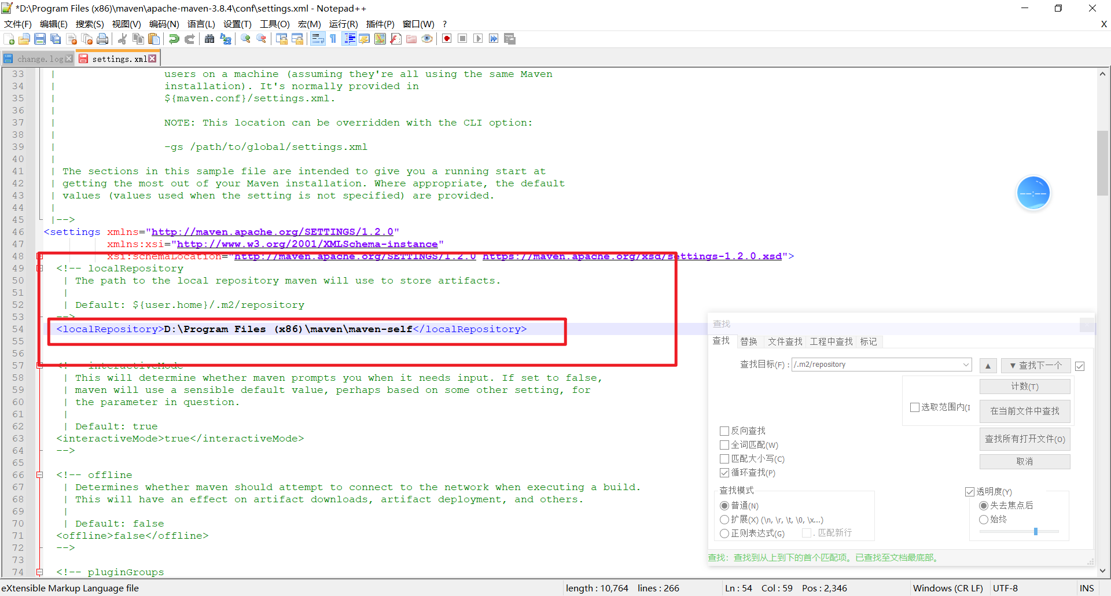
Task: Open Replace from the toolbar icon
Action: coord(226,39)
